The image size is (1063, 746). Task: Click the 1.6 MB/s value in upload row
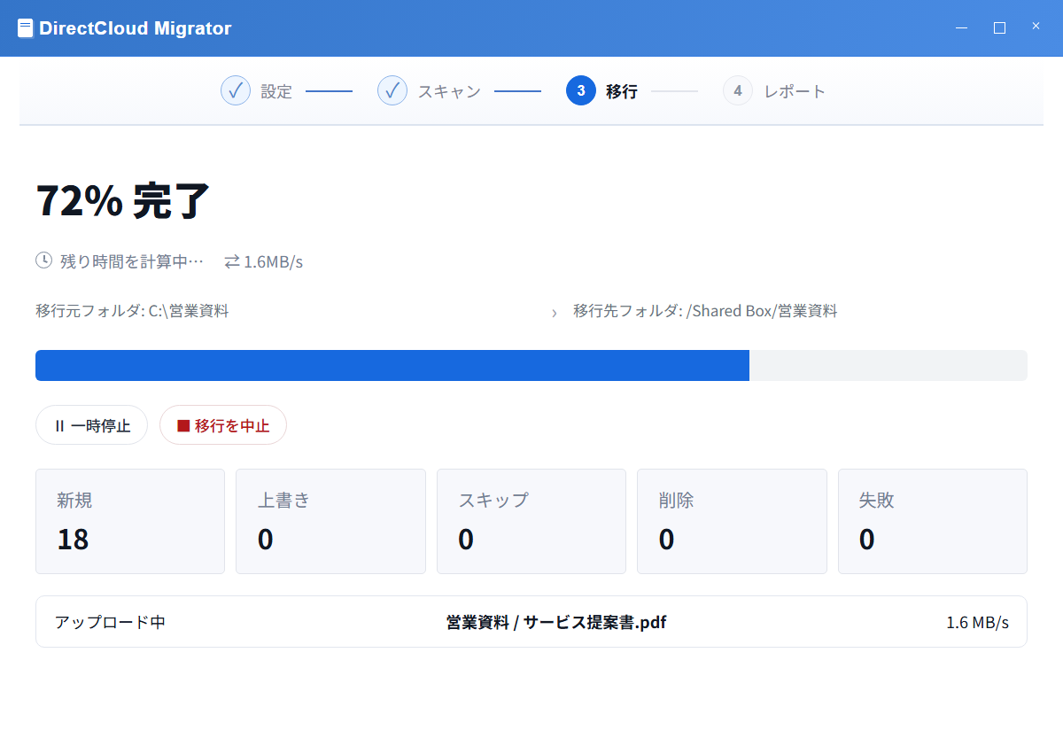(977, 622)
